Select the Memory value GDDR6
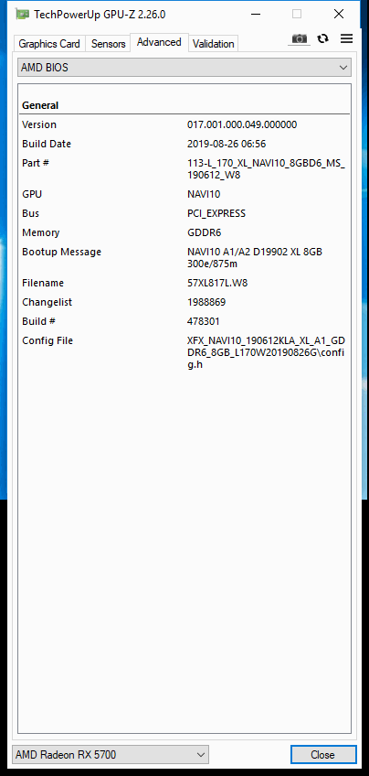The image size is (369, 776). [204, 232]
